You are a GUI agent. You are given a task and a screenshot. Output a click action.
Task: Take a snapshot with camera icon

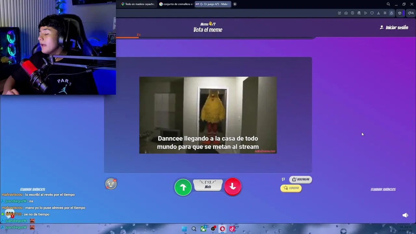(x=346, y=13)
